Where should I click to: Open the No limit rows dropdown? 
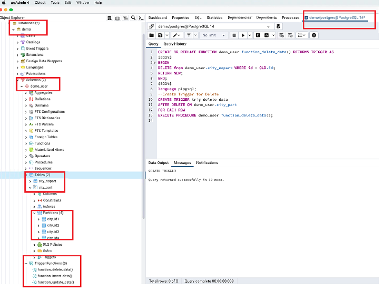[x=214, y=35]
